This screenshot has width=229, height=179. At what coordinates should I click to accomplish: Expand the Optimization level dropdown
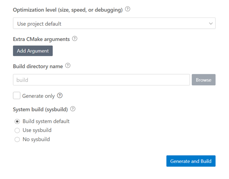tap(114, 23)
